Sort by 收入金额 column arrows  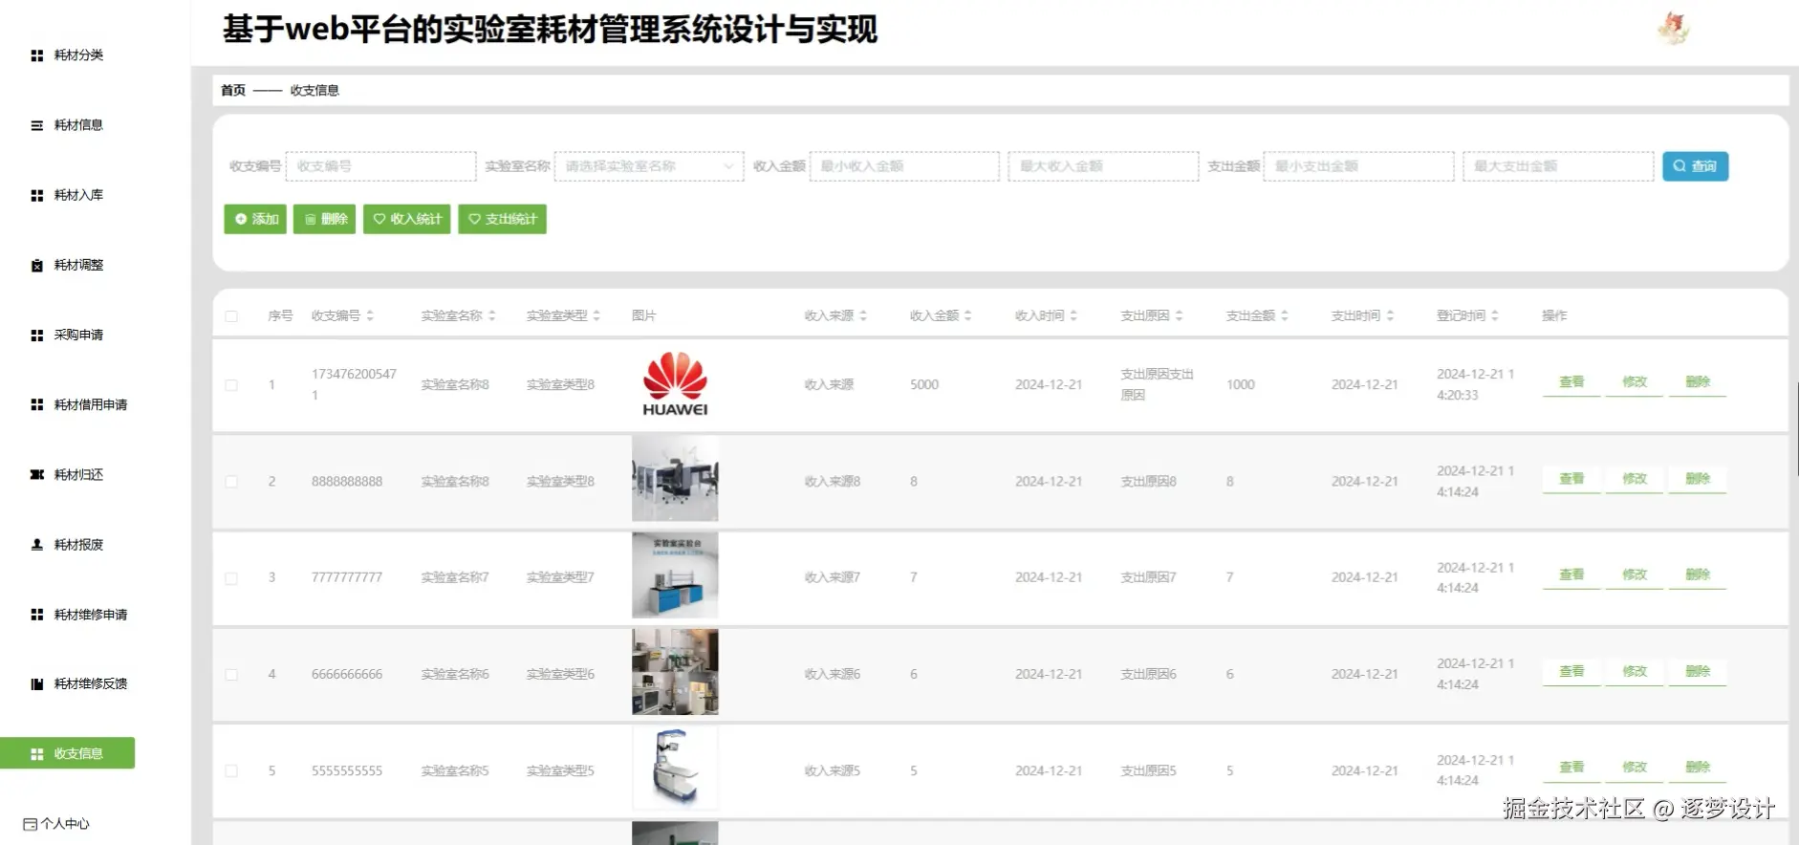click(967, 315)
